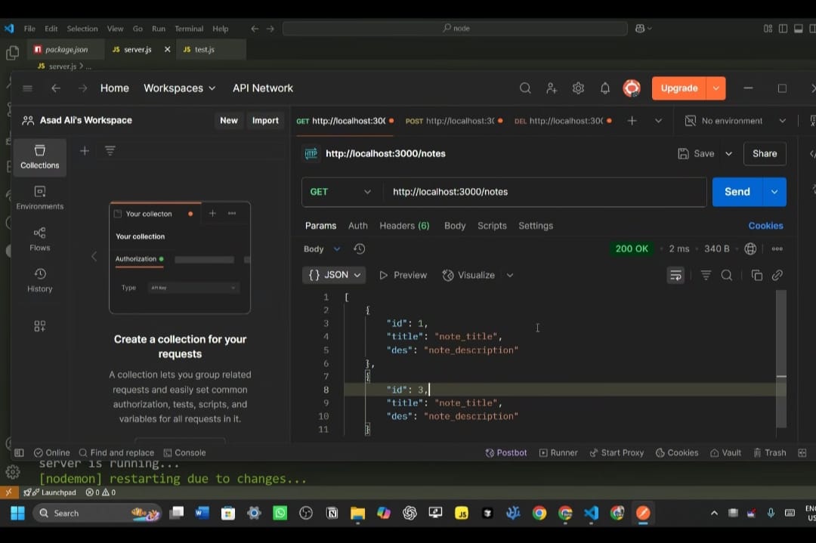The width and height of the screenshot is (816, 543).
Task: Open the JSON format dropdown
Action: pyautogui.click(x=334, y=275)
